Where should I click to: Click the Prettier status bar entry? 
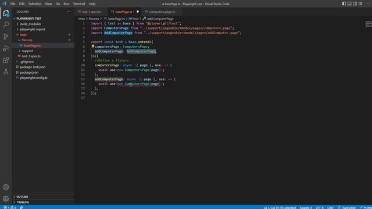(x=366, y=208)
